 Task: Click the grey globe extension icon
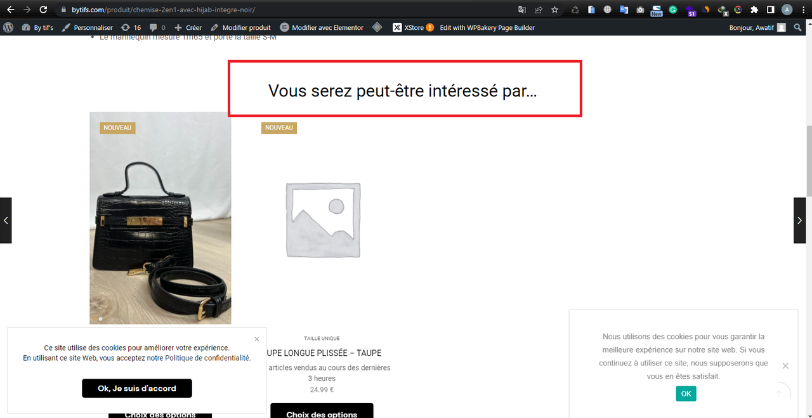tap(608, 10)
